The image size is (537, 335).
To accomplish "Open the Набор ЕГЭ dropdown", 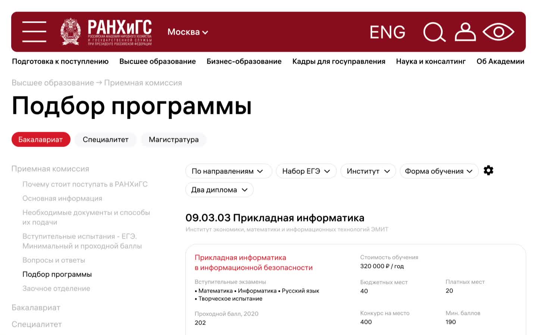I will click(x=306, y=171).
